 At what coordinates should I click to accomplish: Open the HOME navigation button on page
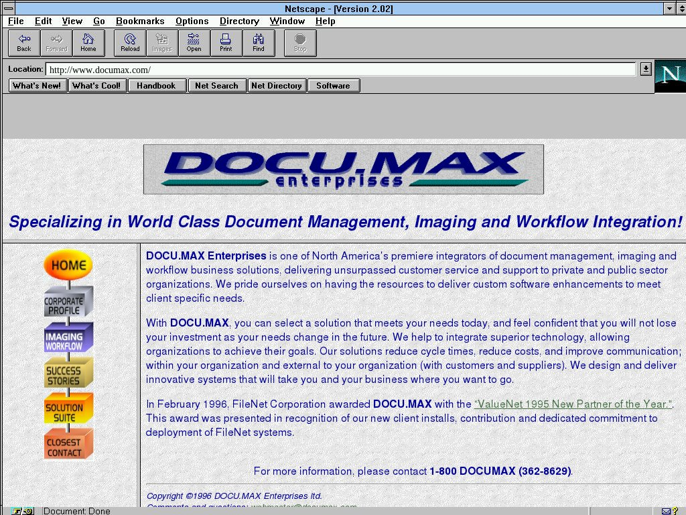tap(68, 266)
